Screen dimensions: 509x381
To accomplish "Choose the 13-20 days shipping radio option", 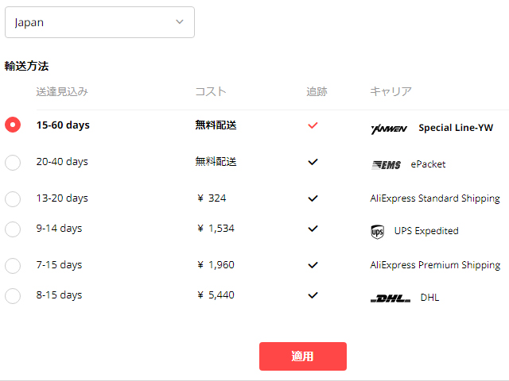I will point(13,198).
